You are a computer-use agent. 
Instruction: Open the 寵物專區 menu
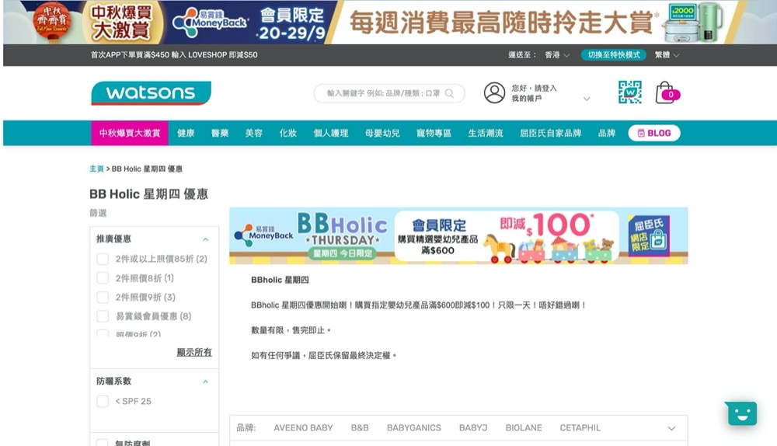434,133
